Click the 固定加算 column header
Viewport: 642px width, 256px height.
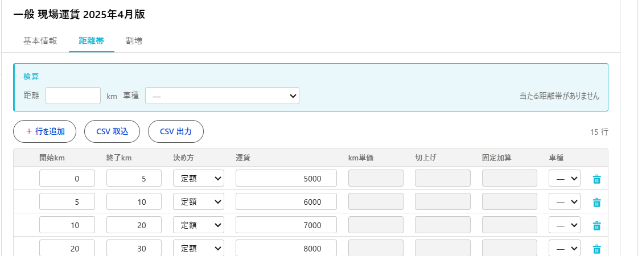[x=497, y=158]
